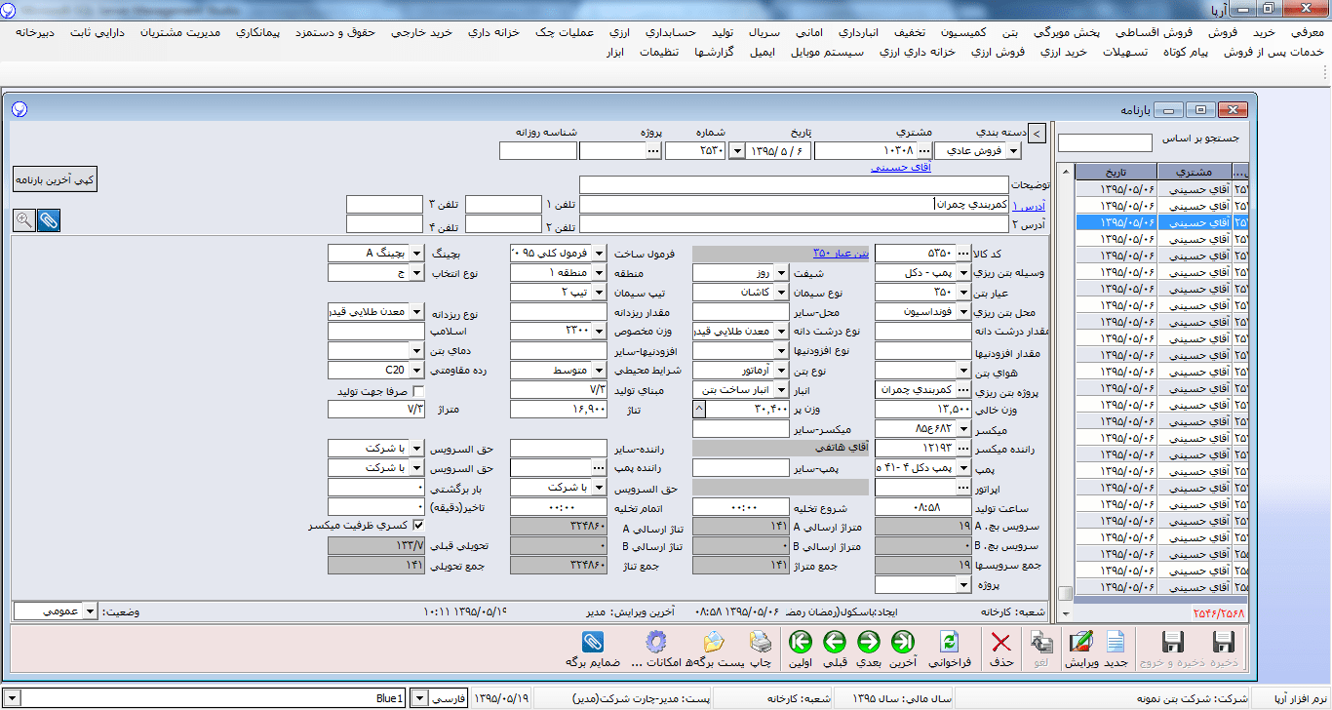Go to بعدی (next) record arrow

click(x=868, y=642)
